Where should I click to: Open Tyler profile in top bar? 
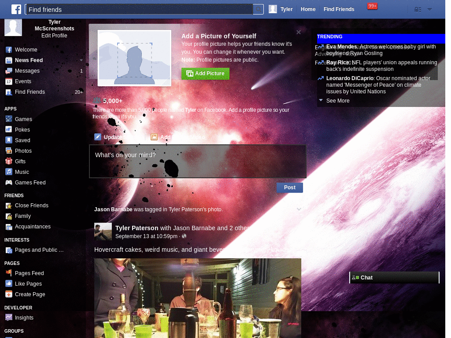tap(281, 9)
